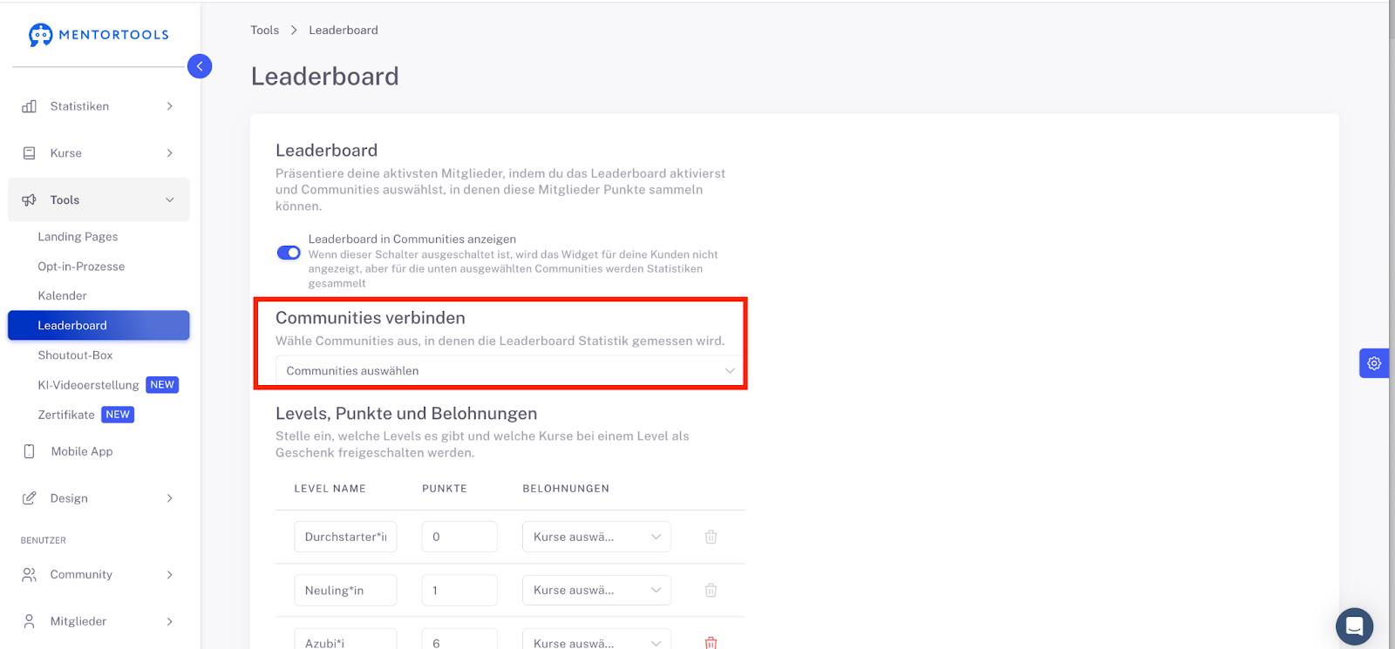Click the Tools breadcrumb link
1395x649 pixels.
click(x=265, y=30)
